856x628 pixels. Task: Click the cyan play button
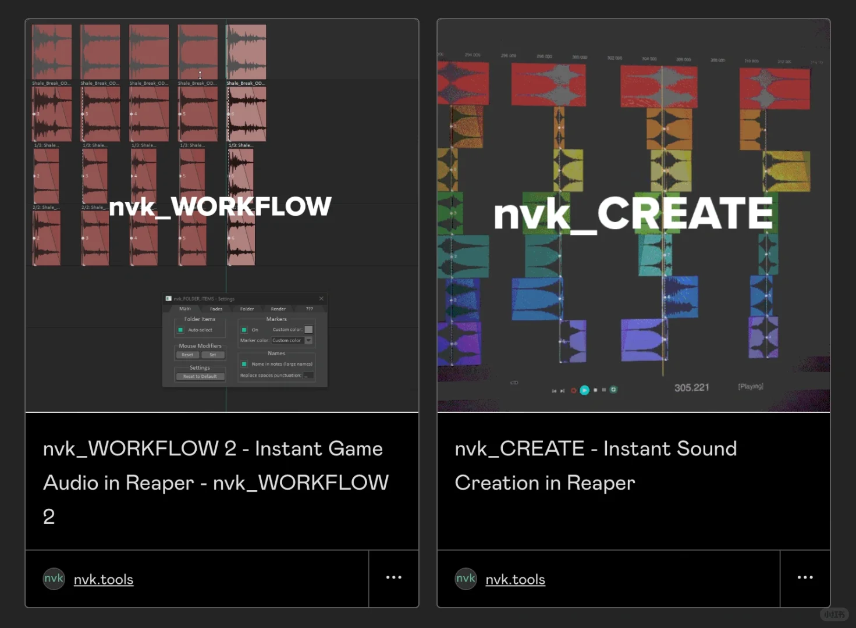tap(584, 390)
